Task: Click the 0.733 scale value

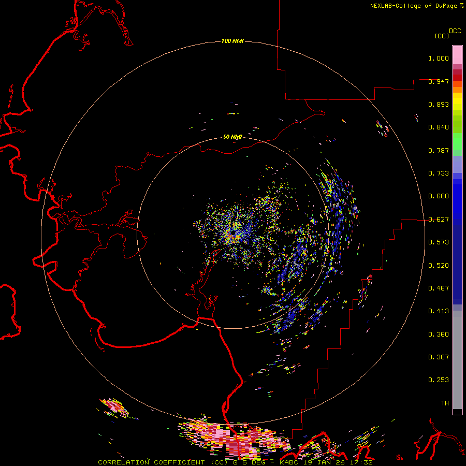Action: click(439, 173)
